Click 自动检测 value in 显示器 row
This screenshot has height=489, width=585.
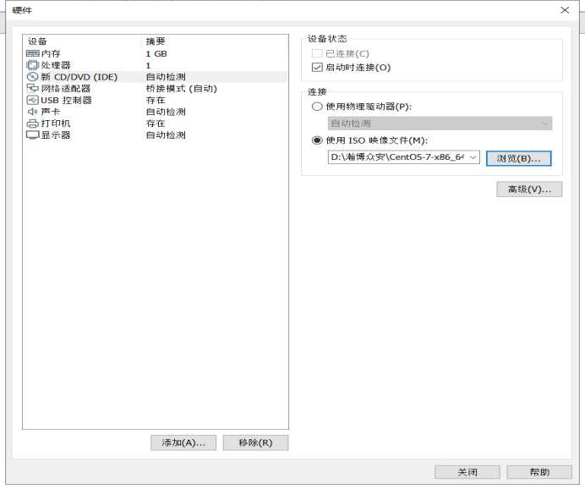click(166, 135)
